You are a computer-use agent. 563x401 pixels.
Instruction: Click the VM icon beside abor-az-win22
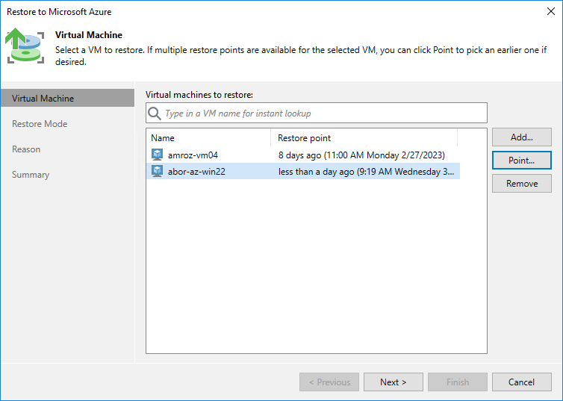tap(157, 171)
